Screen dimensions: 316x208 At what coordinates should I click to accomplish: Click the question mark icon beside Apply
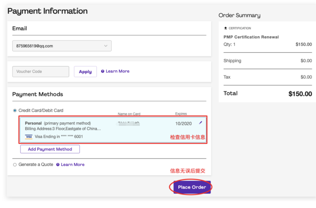tap(102, 71)
